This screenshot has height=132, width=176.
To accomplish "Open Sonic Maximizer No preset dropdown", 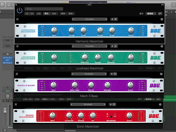I will [x=88, y=104].
